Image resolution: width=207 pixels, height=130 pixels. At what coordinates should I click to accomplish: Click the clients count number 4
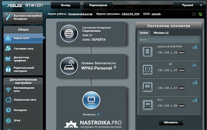98,114
